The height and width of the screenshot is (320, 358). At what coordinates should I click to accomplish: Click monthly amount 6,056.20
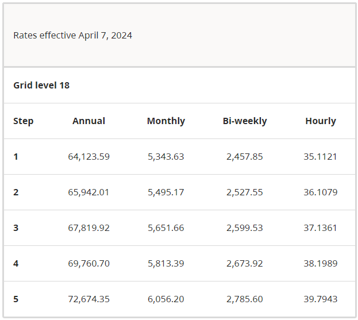[165, 299]
